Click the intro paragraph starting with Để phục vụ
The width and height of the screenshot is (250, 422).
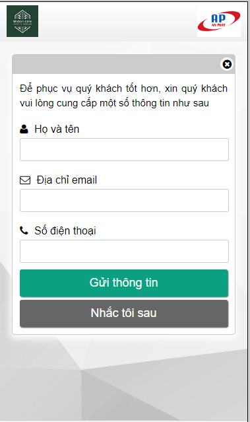123,96
